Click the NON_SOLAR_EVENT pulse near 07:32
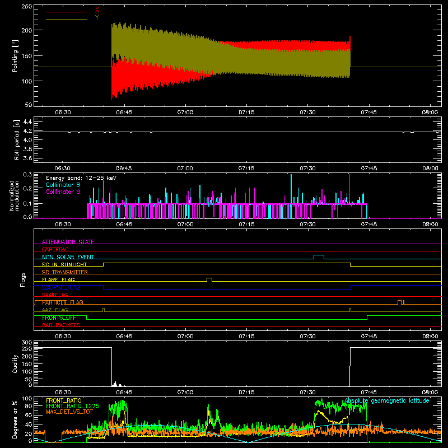 pyautogui.click(x=319, y=257)
